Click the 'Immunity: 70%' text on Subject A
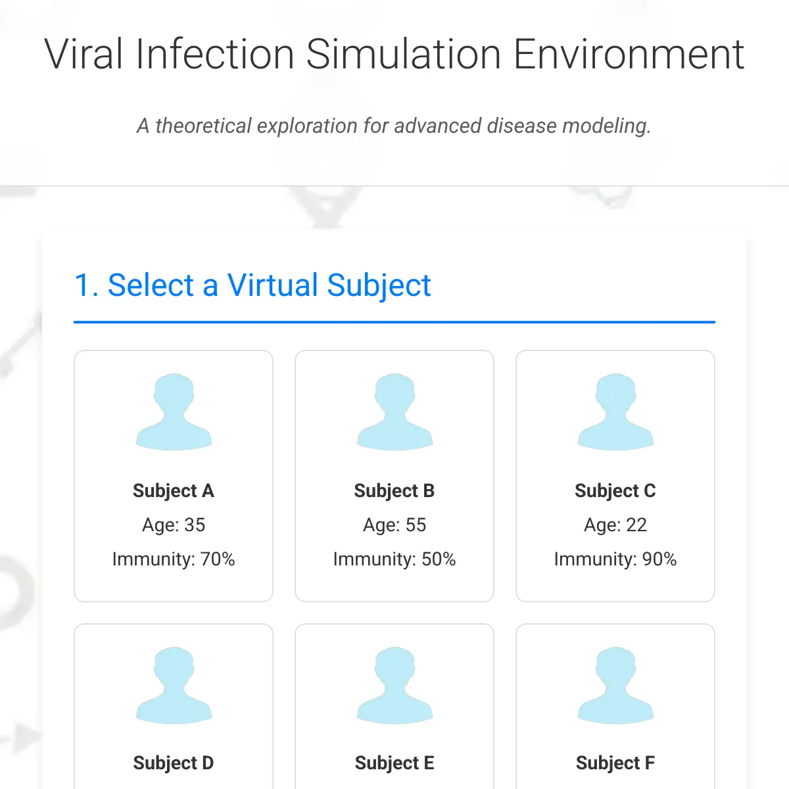789x789 pixels. point(174,559)
